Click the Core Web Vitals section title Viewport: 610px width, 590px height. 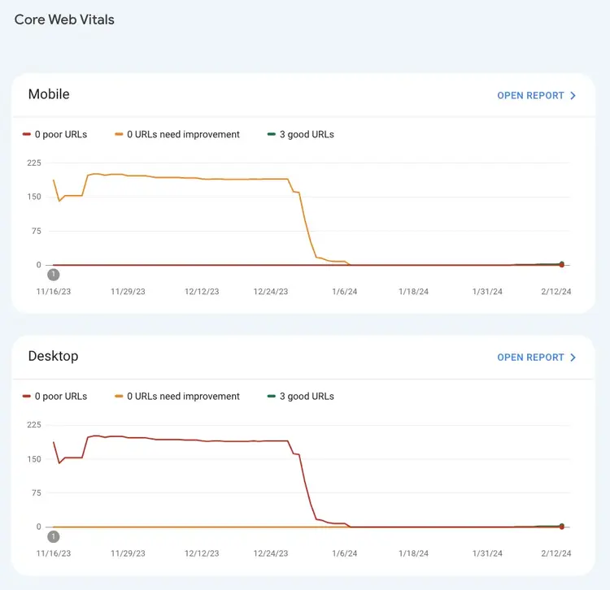point(64,20)
